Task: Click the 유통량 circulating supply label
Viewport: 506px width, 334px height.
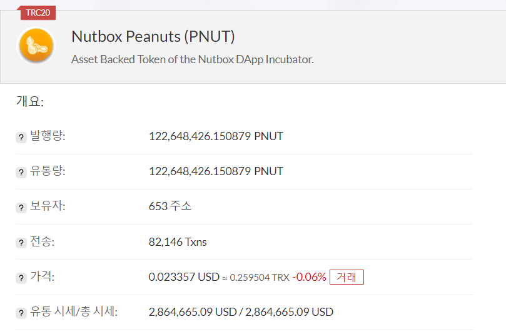Action: (x=48, y=171)
